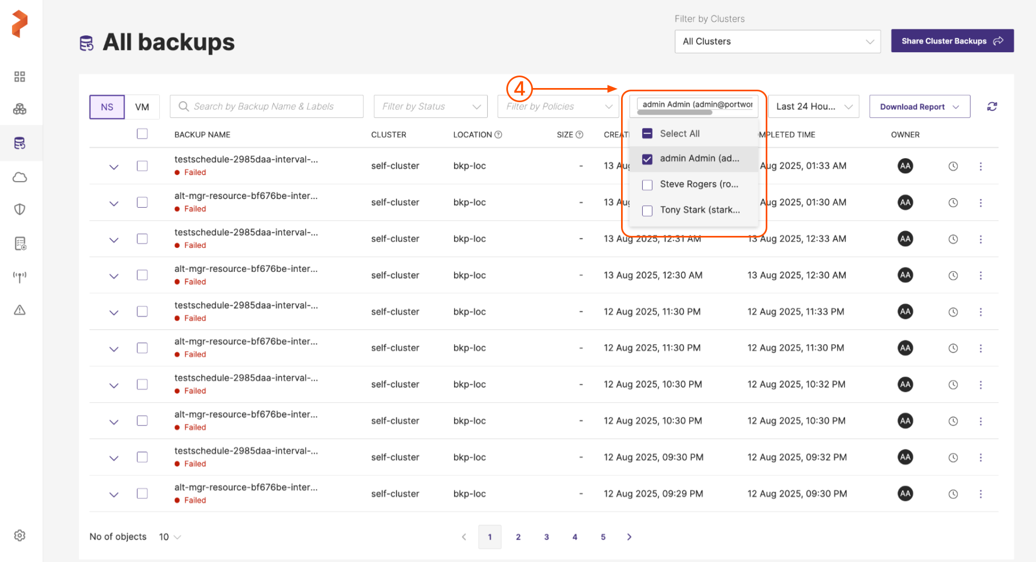Open the All Clusters dropdown
Screen dimensions: 1036x562
[x=777, y=41]
